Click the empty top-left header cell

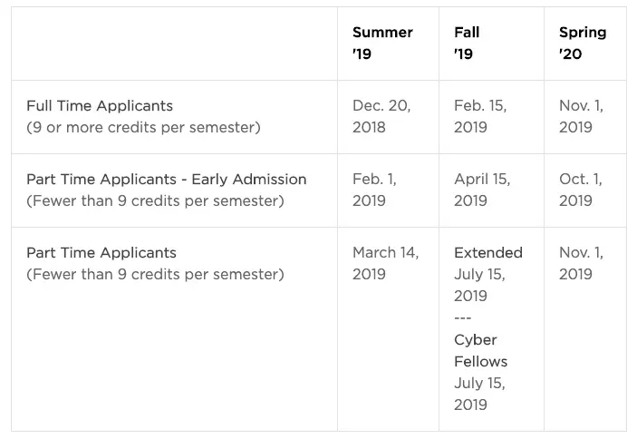[x=174, y=44]
